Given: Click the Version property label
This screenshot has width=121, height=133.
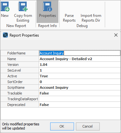Looking at the screenshot, I should (13, 65).
